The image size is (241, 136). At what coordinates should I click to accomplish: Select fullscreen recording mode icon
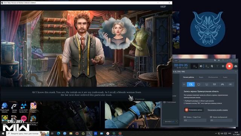coord(199,84)
